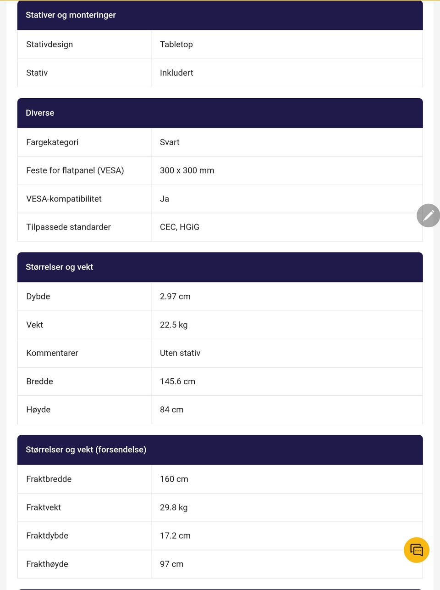Select the Stativdesign row label
440x590 pixels.
coord(49,45)
